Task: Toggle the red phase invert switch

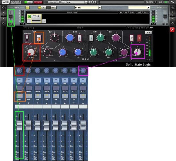Action: pos(139,38)
